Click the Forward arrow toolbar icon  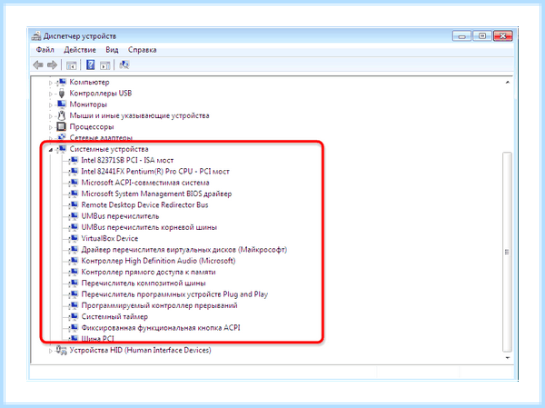pos(52,65)
